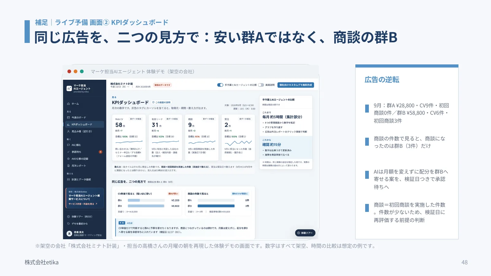Viewport: 491px width, 276px height.
Task: Click the floating 体験ツアー button
Action: 305,233
